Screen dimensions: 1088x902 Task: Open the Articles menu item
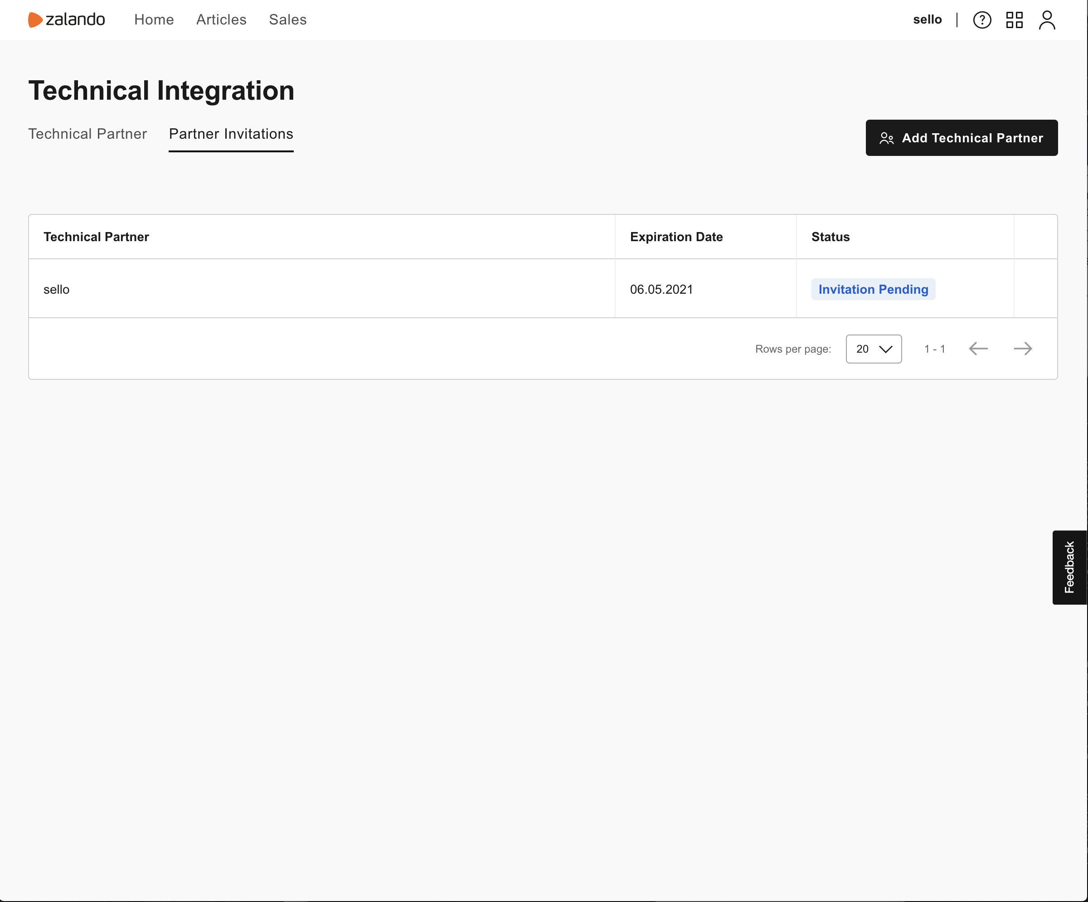coord(221,19)
